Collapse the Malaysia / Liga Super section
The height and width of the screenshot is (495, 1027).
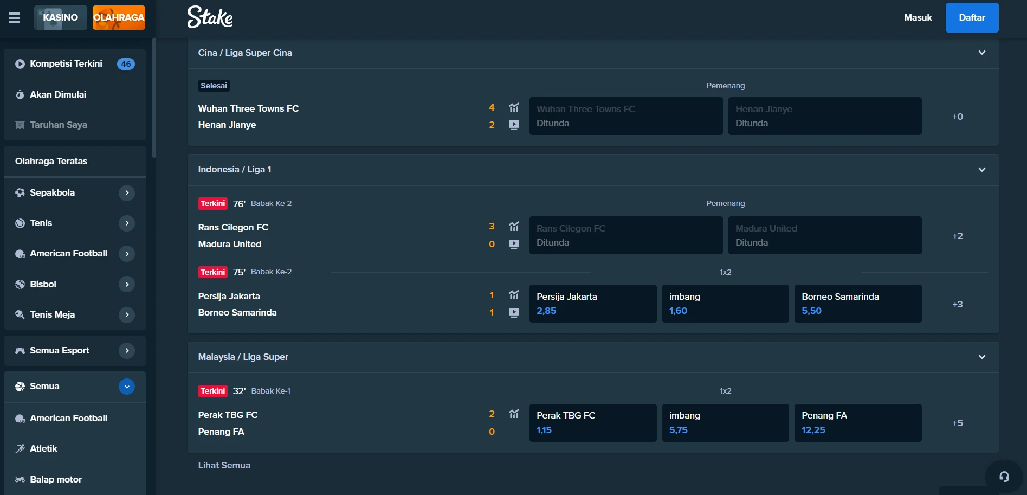point(981,357)
